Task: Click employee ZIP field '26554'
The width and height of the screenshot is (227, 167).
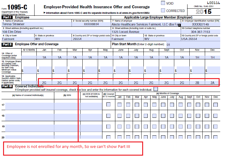Action: point(91,39)
